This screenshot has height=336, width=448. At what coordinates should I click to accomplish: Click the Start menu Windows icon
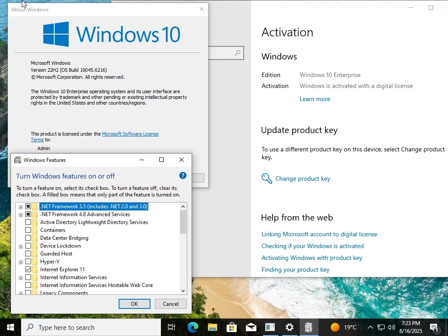(10, 327)
